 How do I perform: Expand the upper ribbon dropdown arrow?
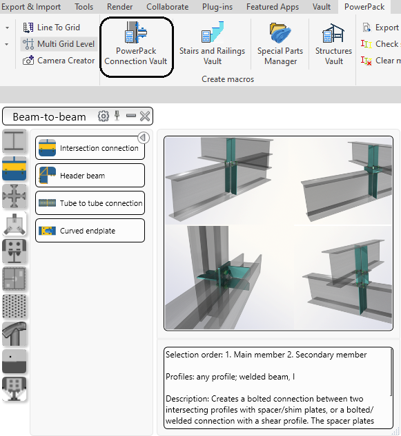pos(7,28)
